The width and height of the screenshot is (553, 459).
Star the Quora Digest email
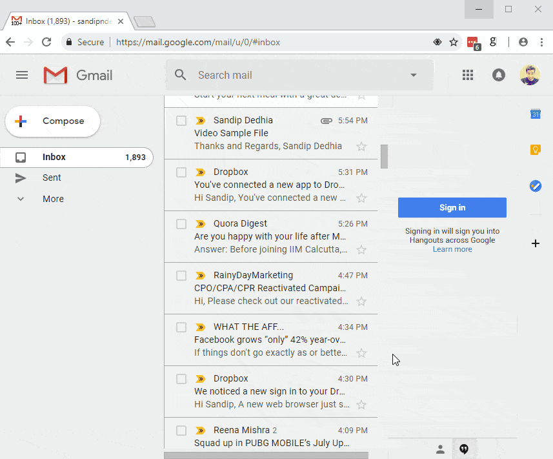(x=361, y=250)
